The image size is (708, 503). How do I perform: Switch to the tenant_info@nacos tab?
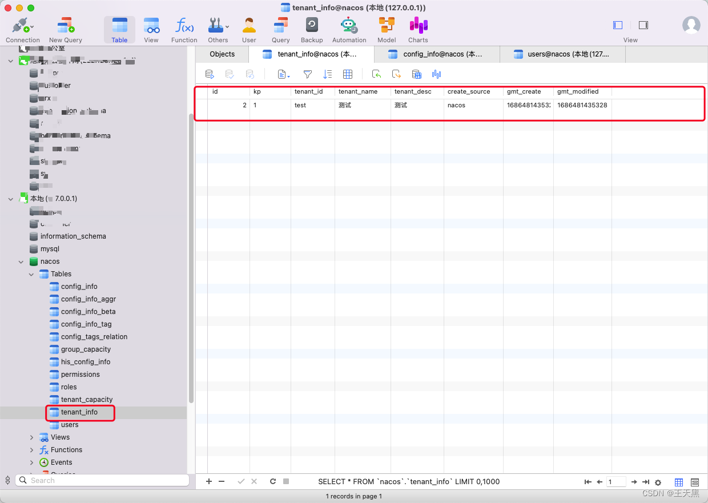click(312, 54)
